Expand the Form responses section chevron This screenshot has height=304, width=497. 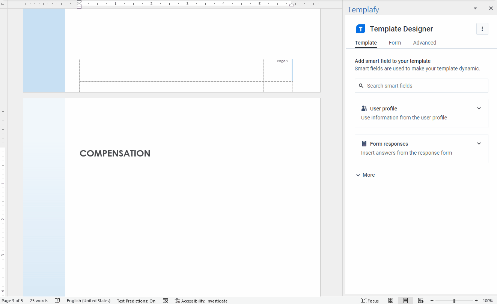(x=479, y=144)
